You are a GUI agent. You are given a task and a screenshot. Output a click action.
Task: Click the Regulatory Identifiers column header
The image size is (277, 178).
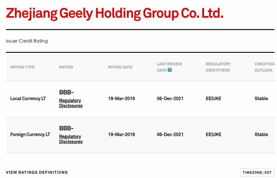(218, 67)
